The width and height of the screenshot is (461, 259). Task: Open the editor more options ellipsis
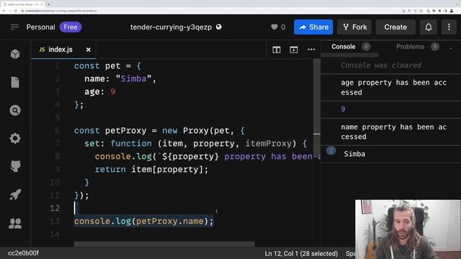point(311,50)
